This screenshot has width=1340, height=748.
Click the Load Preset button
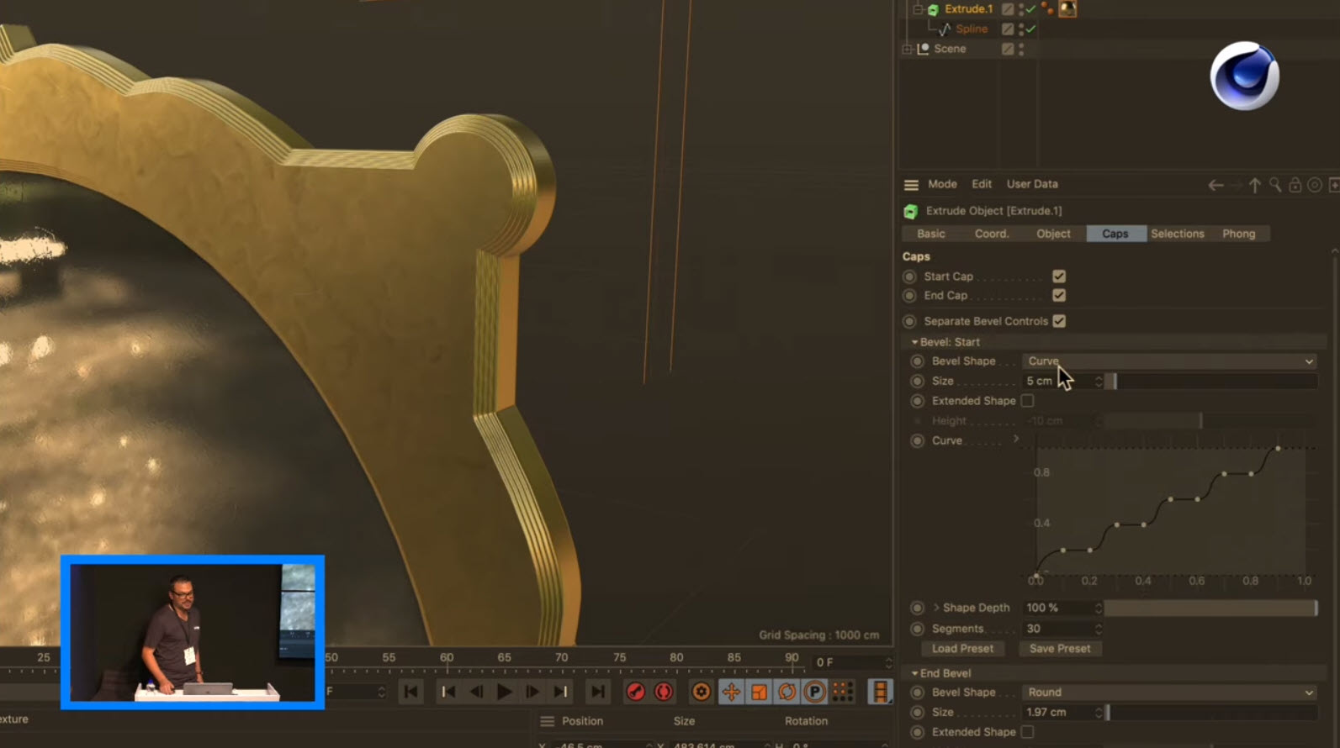(962, 649)
